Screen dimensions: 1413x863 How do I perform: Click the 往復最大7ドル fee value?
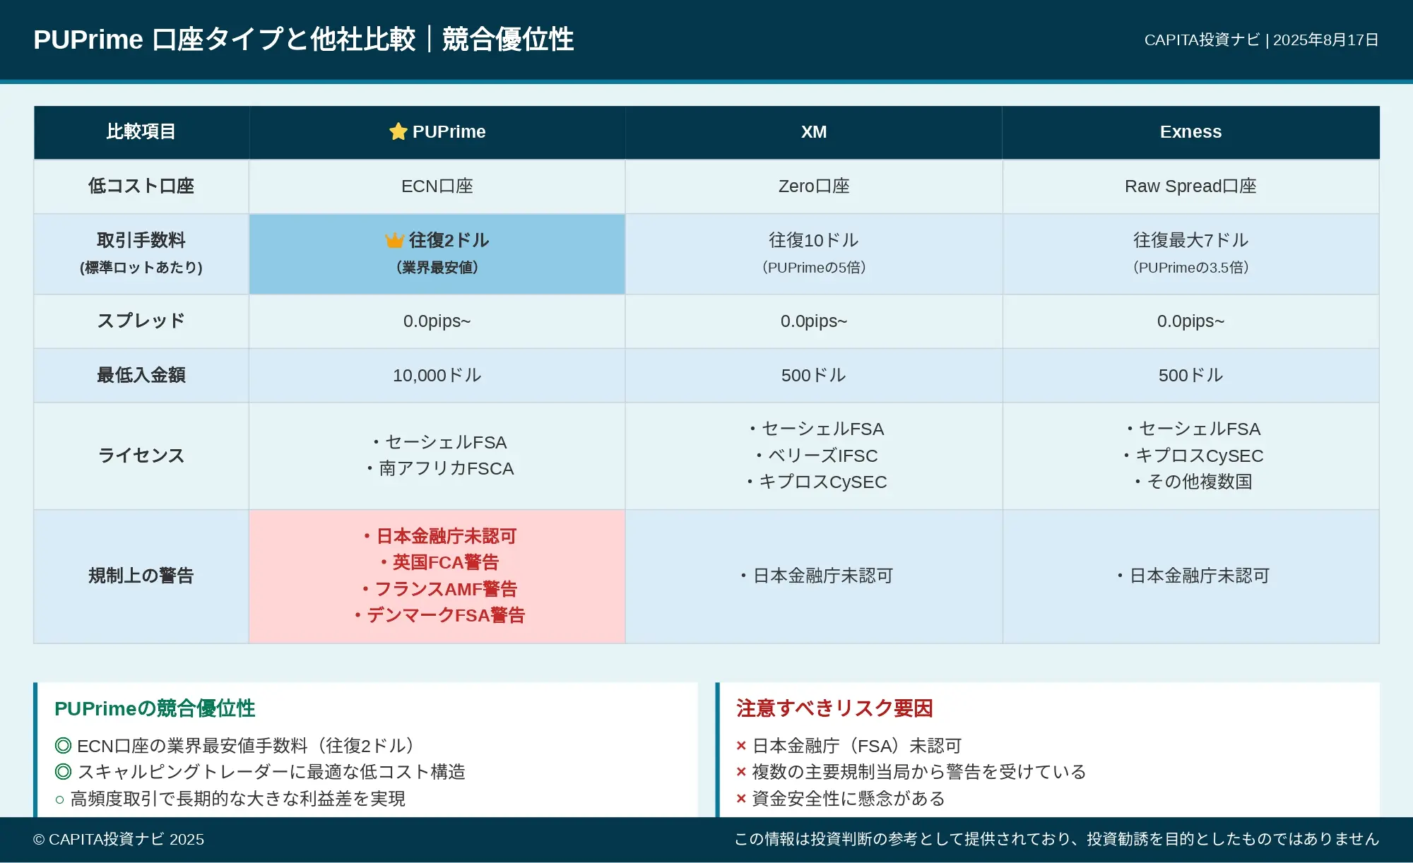click(1190, 241)
